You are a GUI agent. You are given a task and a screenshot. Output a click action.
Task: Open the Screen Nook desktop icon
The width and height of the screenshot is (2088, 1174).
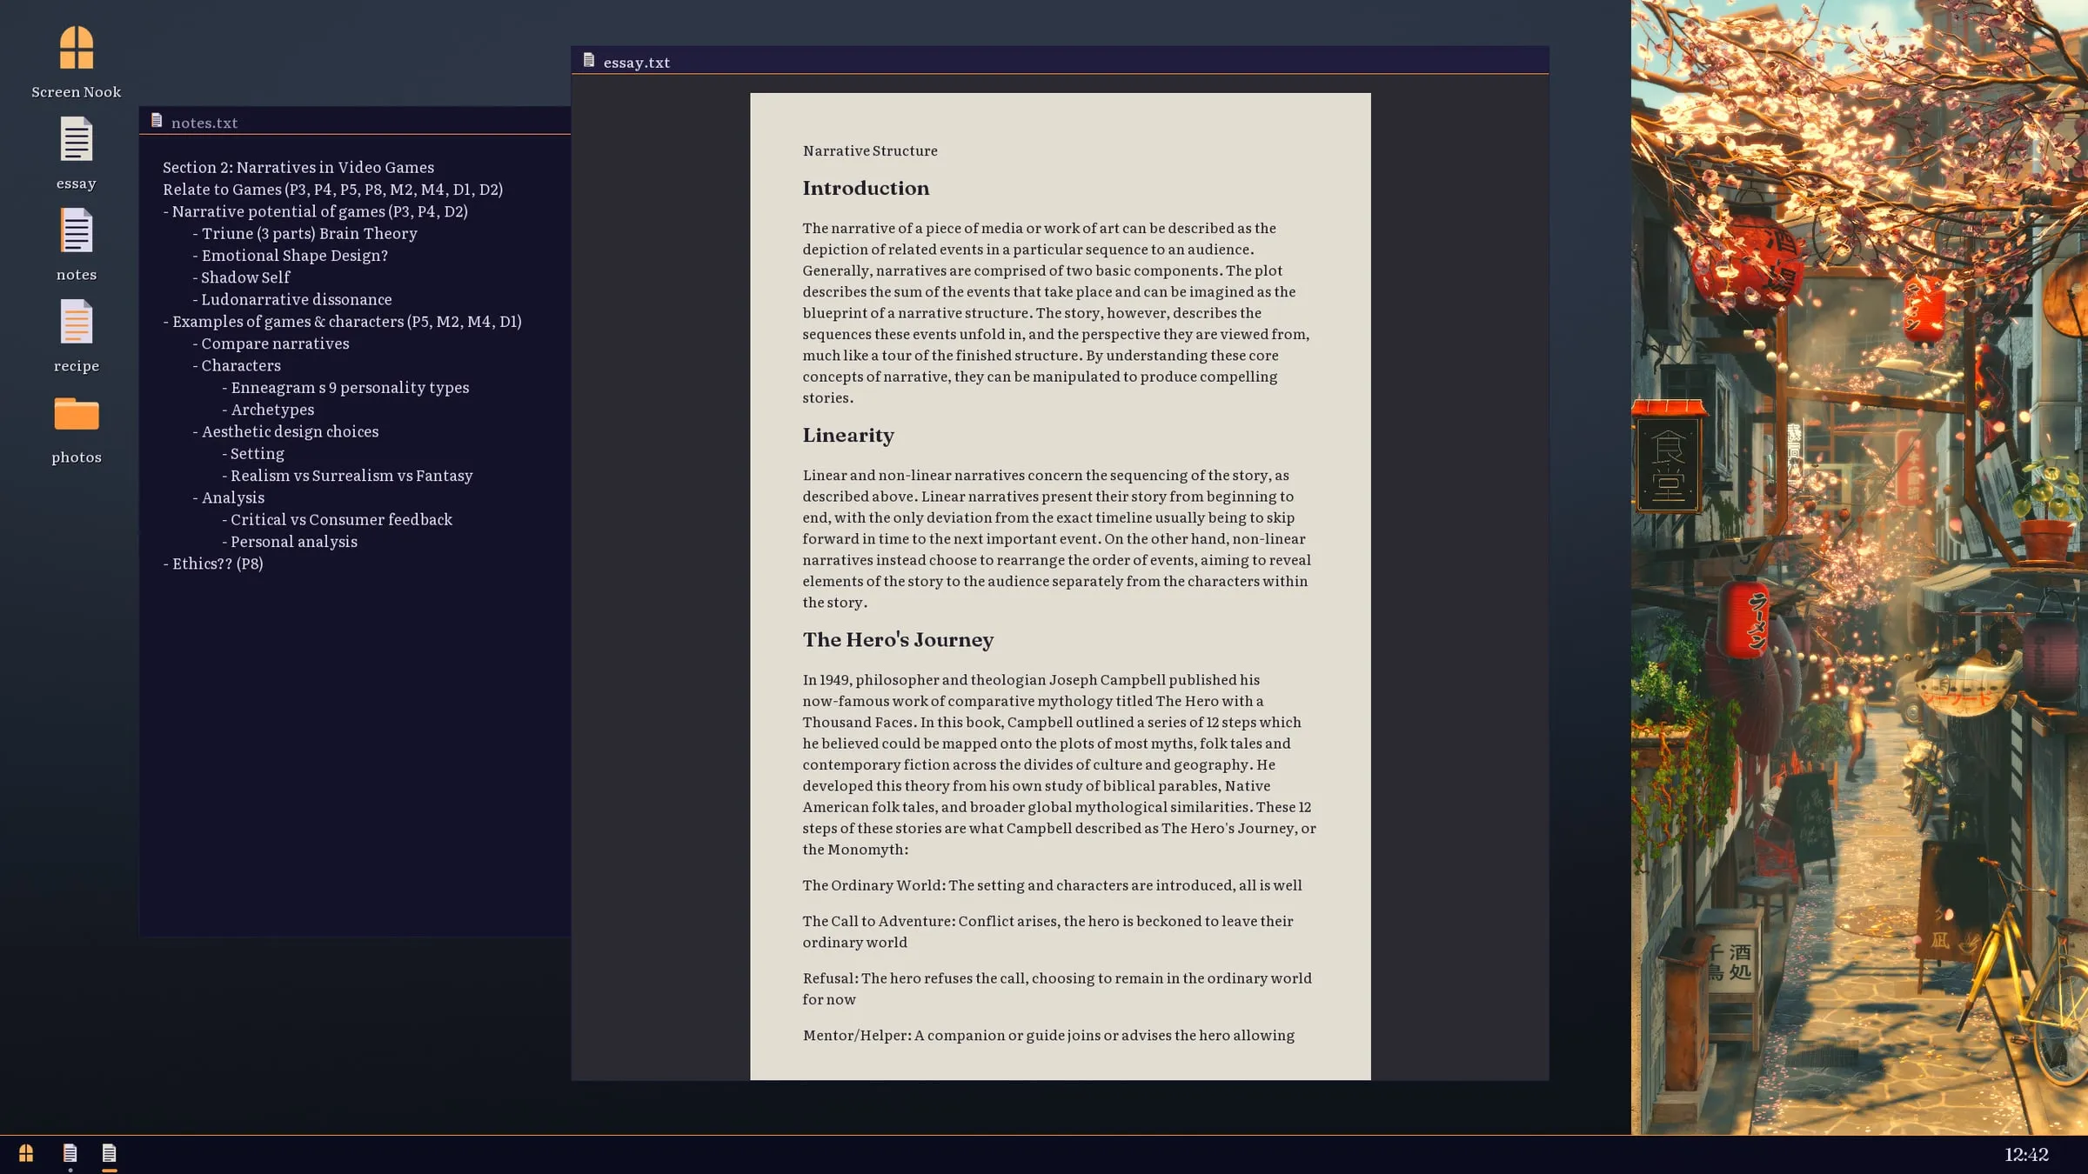tap(77, 48)
